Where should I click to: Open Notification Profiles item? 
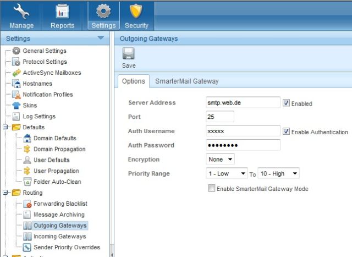(47, 95)
